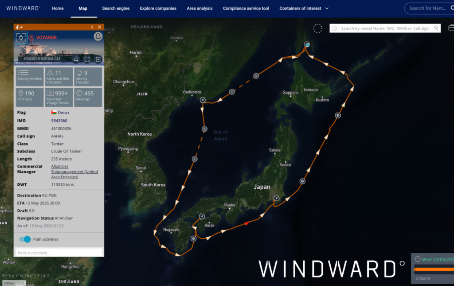The image size is (454, 286).
Task: Click the orange timeline slider bar
Action: pos(434,269)
